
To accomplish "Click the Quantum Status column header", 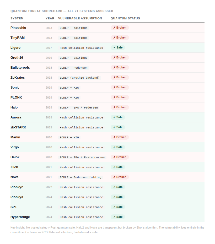I will click(125, 19).
